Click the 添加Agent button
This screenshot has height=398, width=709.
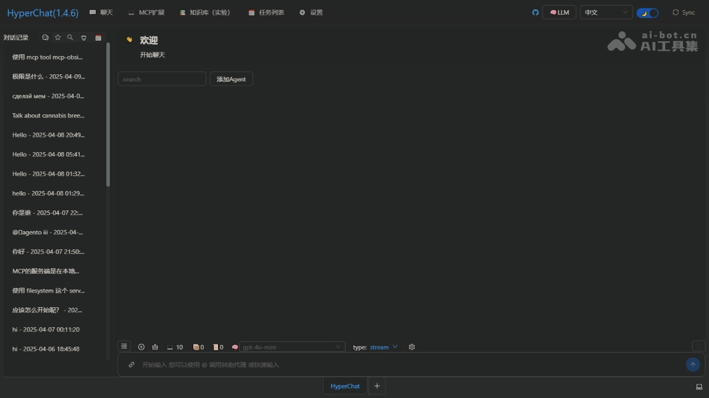pyautogui.click(x=231, y=79)
